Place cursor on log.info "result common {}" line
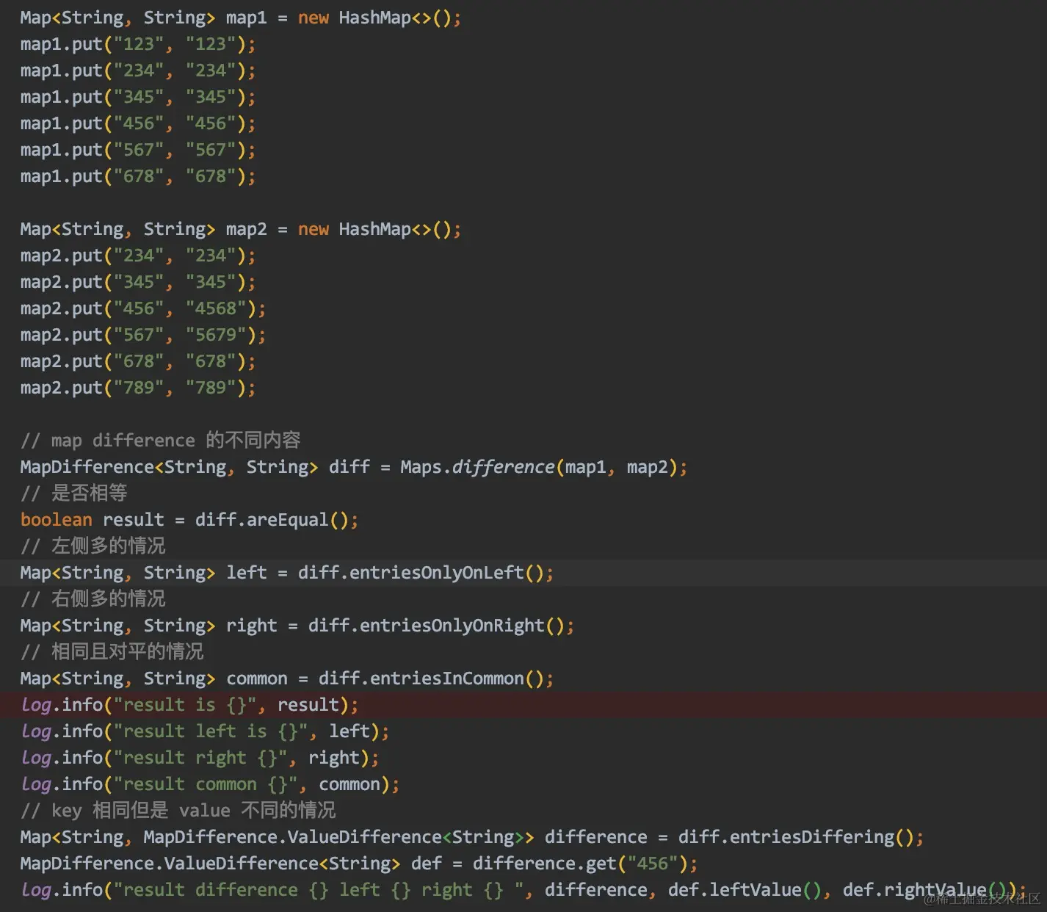The height and width of the screenshot is (912, 1047). point(210,784)
